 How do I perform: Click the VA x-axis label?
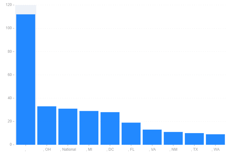point(152,149)
